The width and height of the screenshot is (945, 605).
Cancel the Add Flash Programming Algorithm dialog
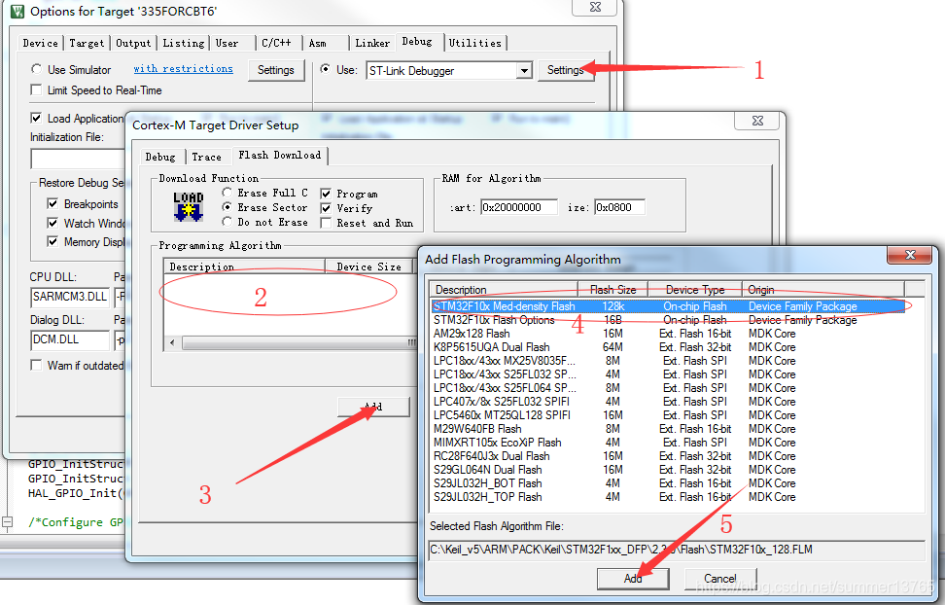click(719, 578)
